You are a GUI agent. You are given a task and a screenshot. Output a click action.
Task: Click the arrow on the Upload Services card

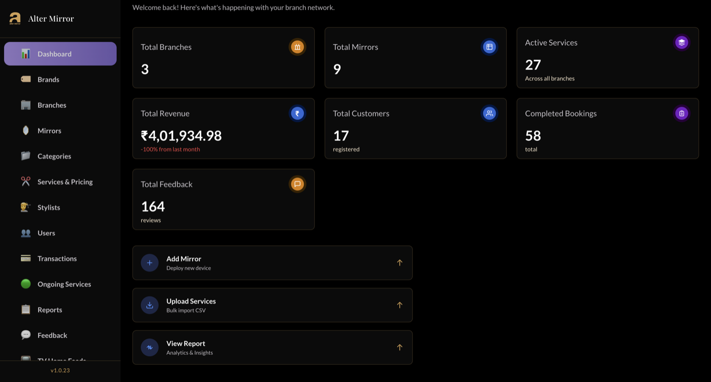click(x=400, y=305)
